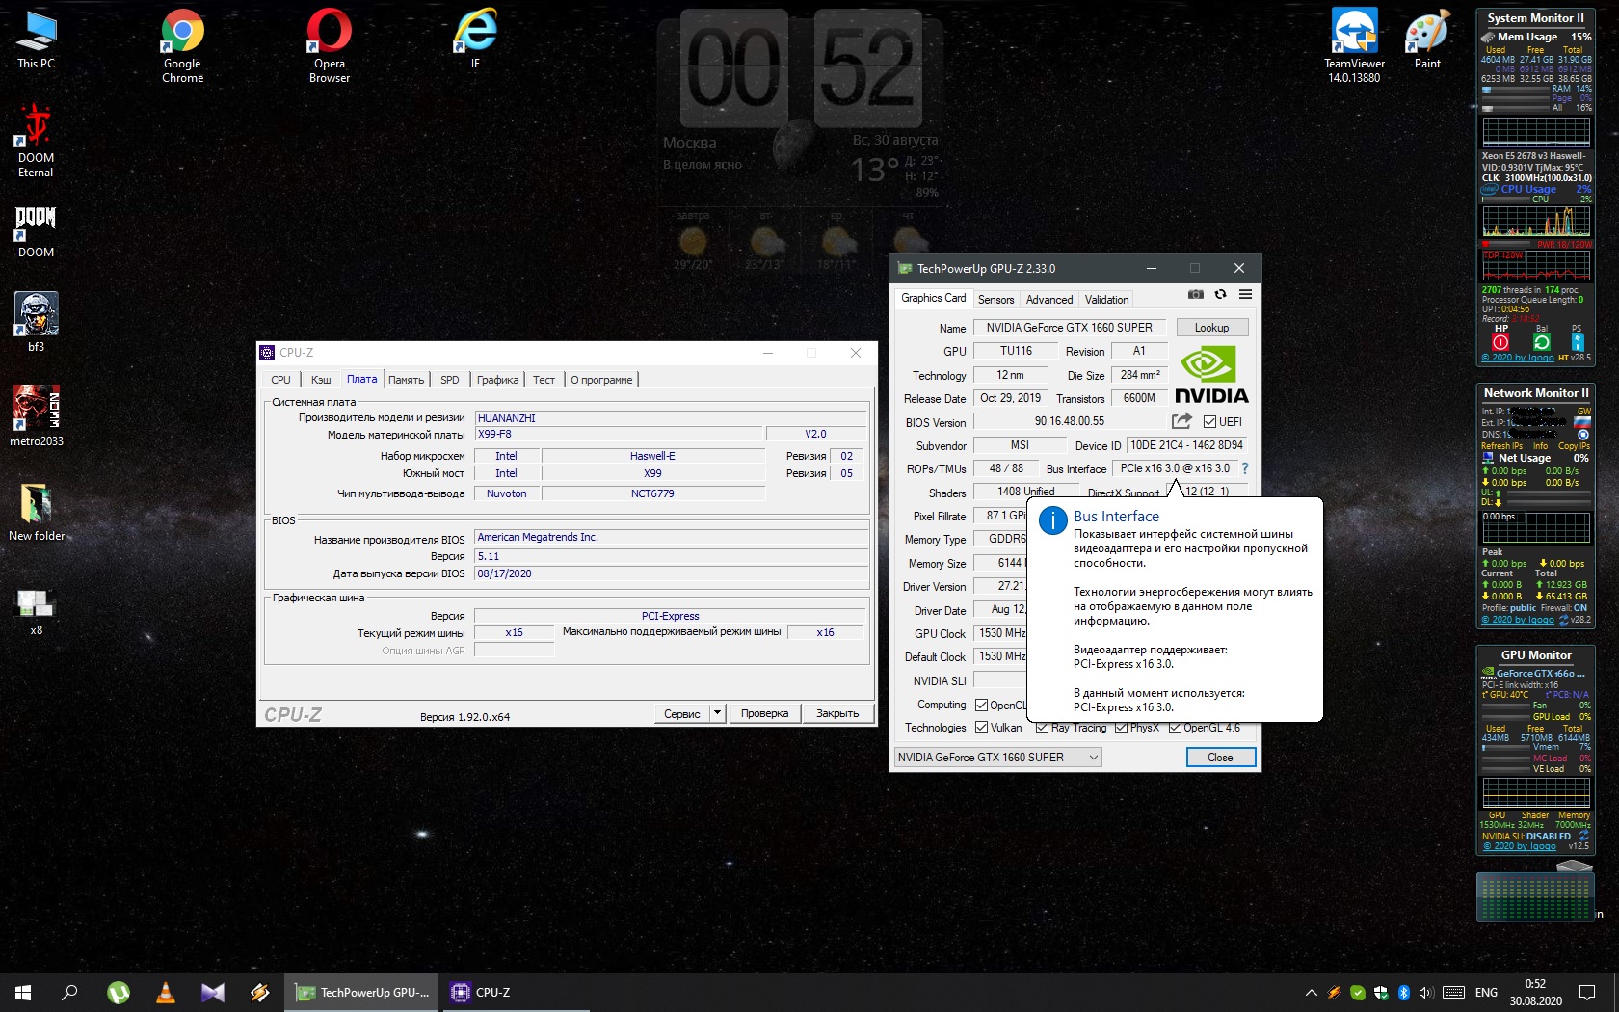Click the blue PS power saver icon
This screenshot has height=1012, width=1619.
point(1577,342)
